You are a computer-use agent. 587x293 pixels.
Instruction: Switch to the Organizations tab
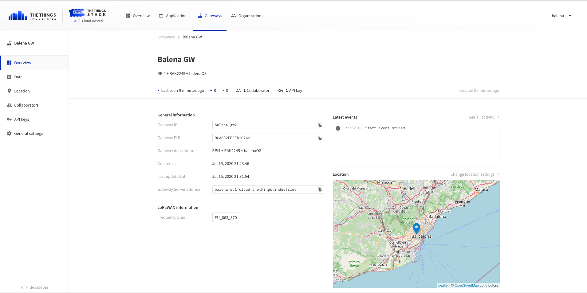coord(247,16)
